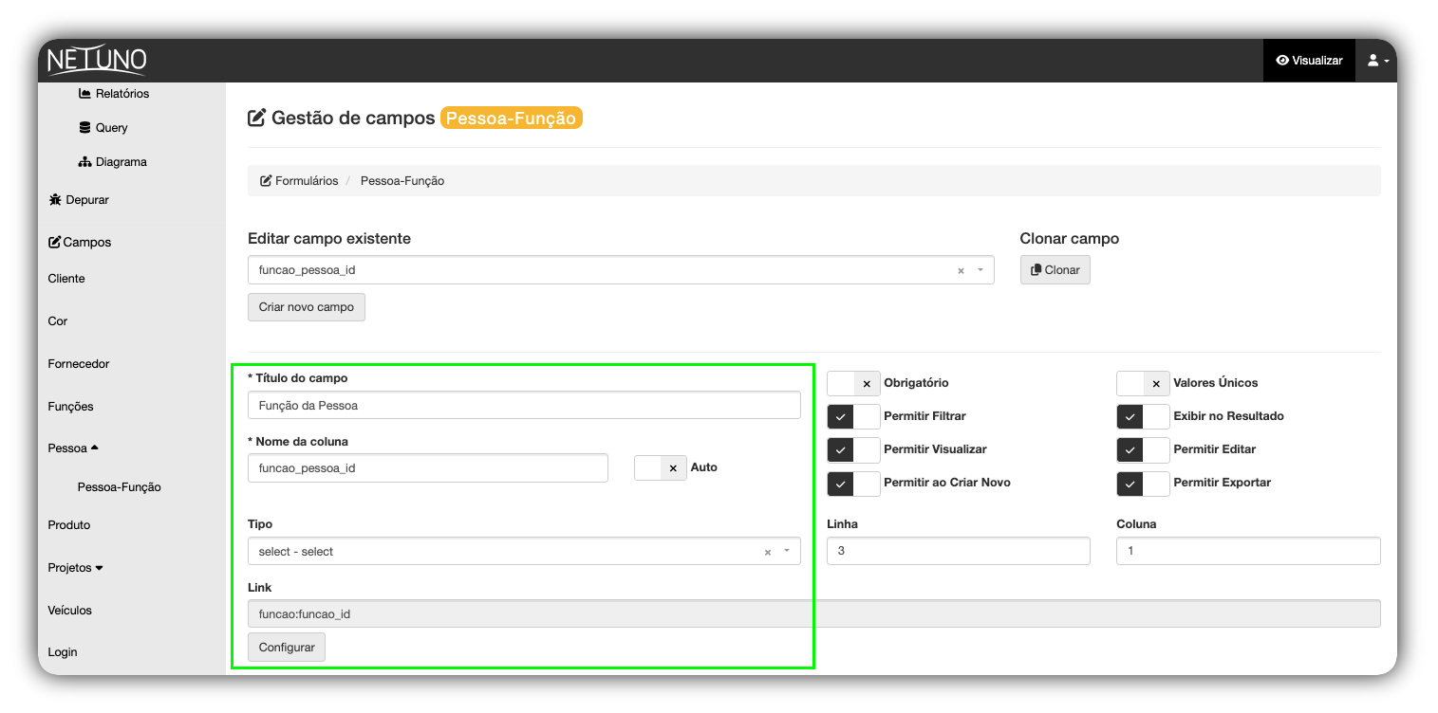Open the user account menu icon
Viewport: 1438px width, 713px height.
(x=1373, y=61)
